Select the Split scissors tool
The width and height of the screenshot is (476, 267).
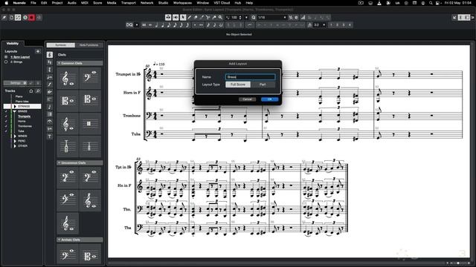point(208,18)
